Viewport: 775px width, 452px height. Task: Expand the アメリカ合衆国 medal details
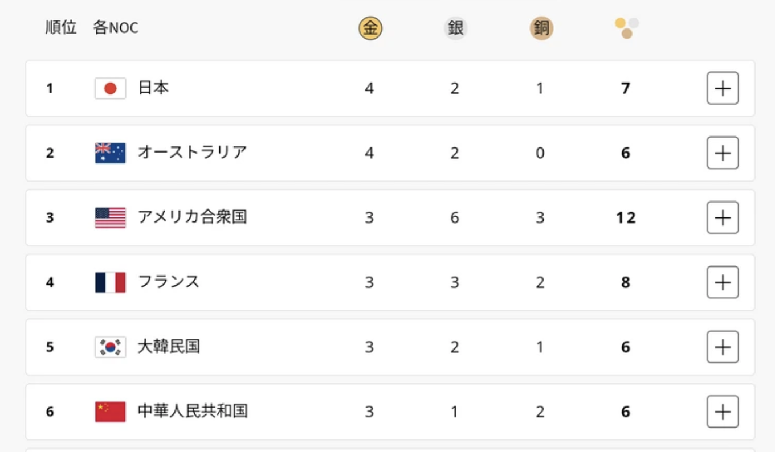point(723,217)
